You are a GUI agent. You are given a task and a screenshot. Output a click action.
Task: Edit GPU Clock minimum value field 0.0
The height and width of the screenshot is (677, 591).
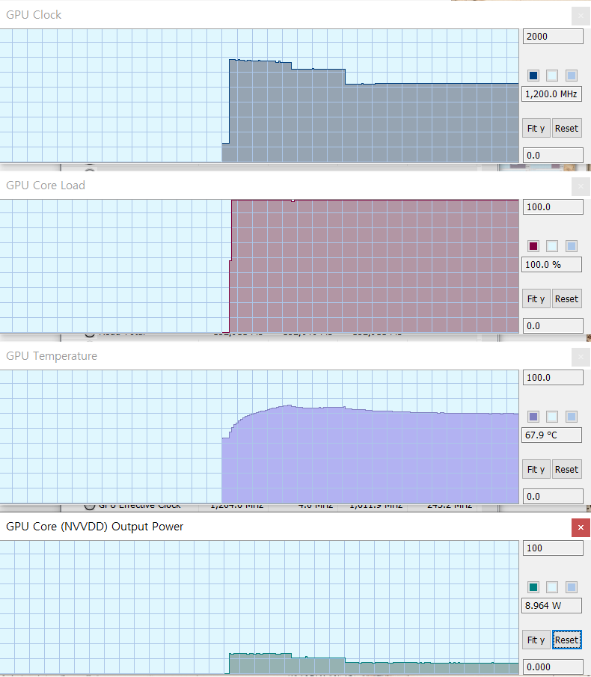pyautogui.click(x=553, y=155)
